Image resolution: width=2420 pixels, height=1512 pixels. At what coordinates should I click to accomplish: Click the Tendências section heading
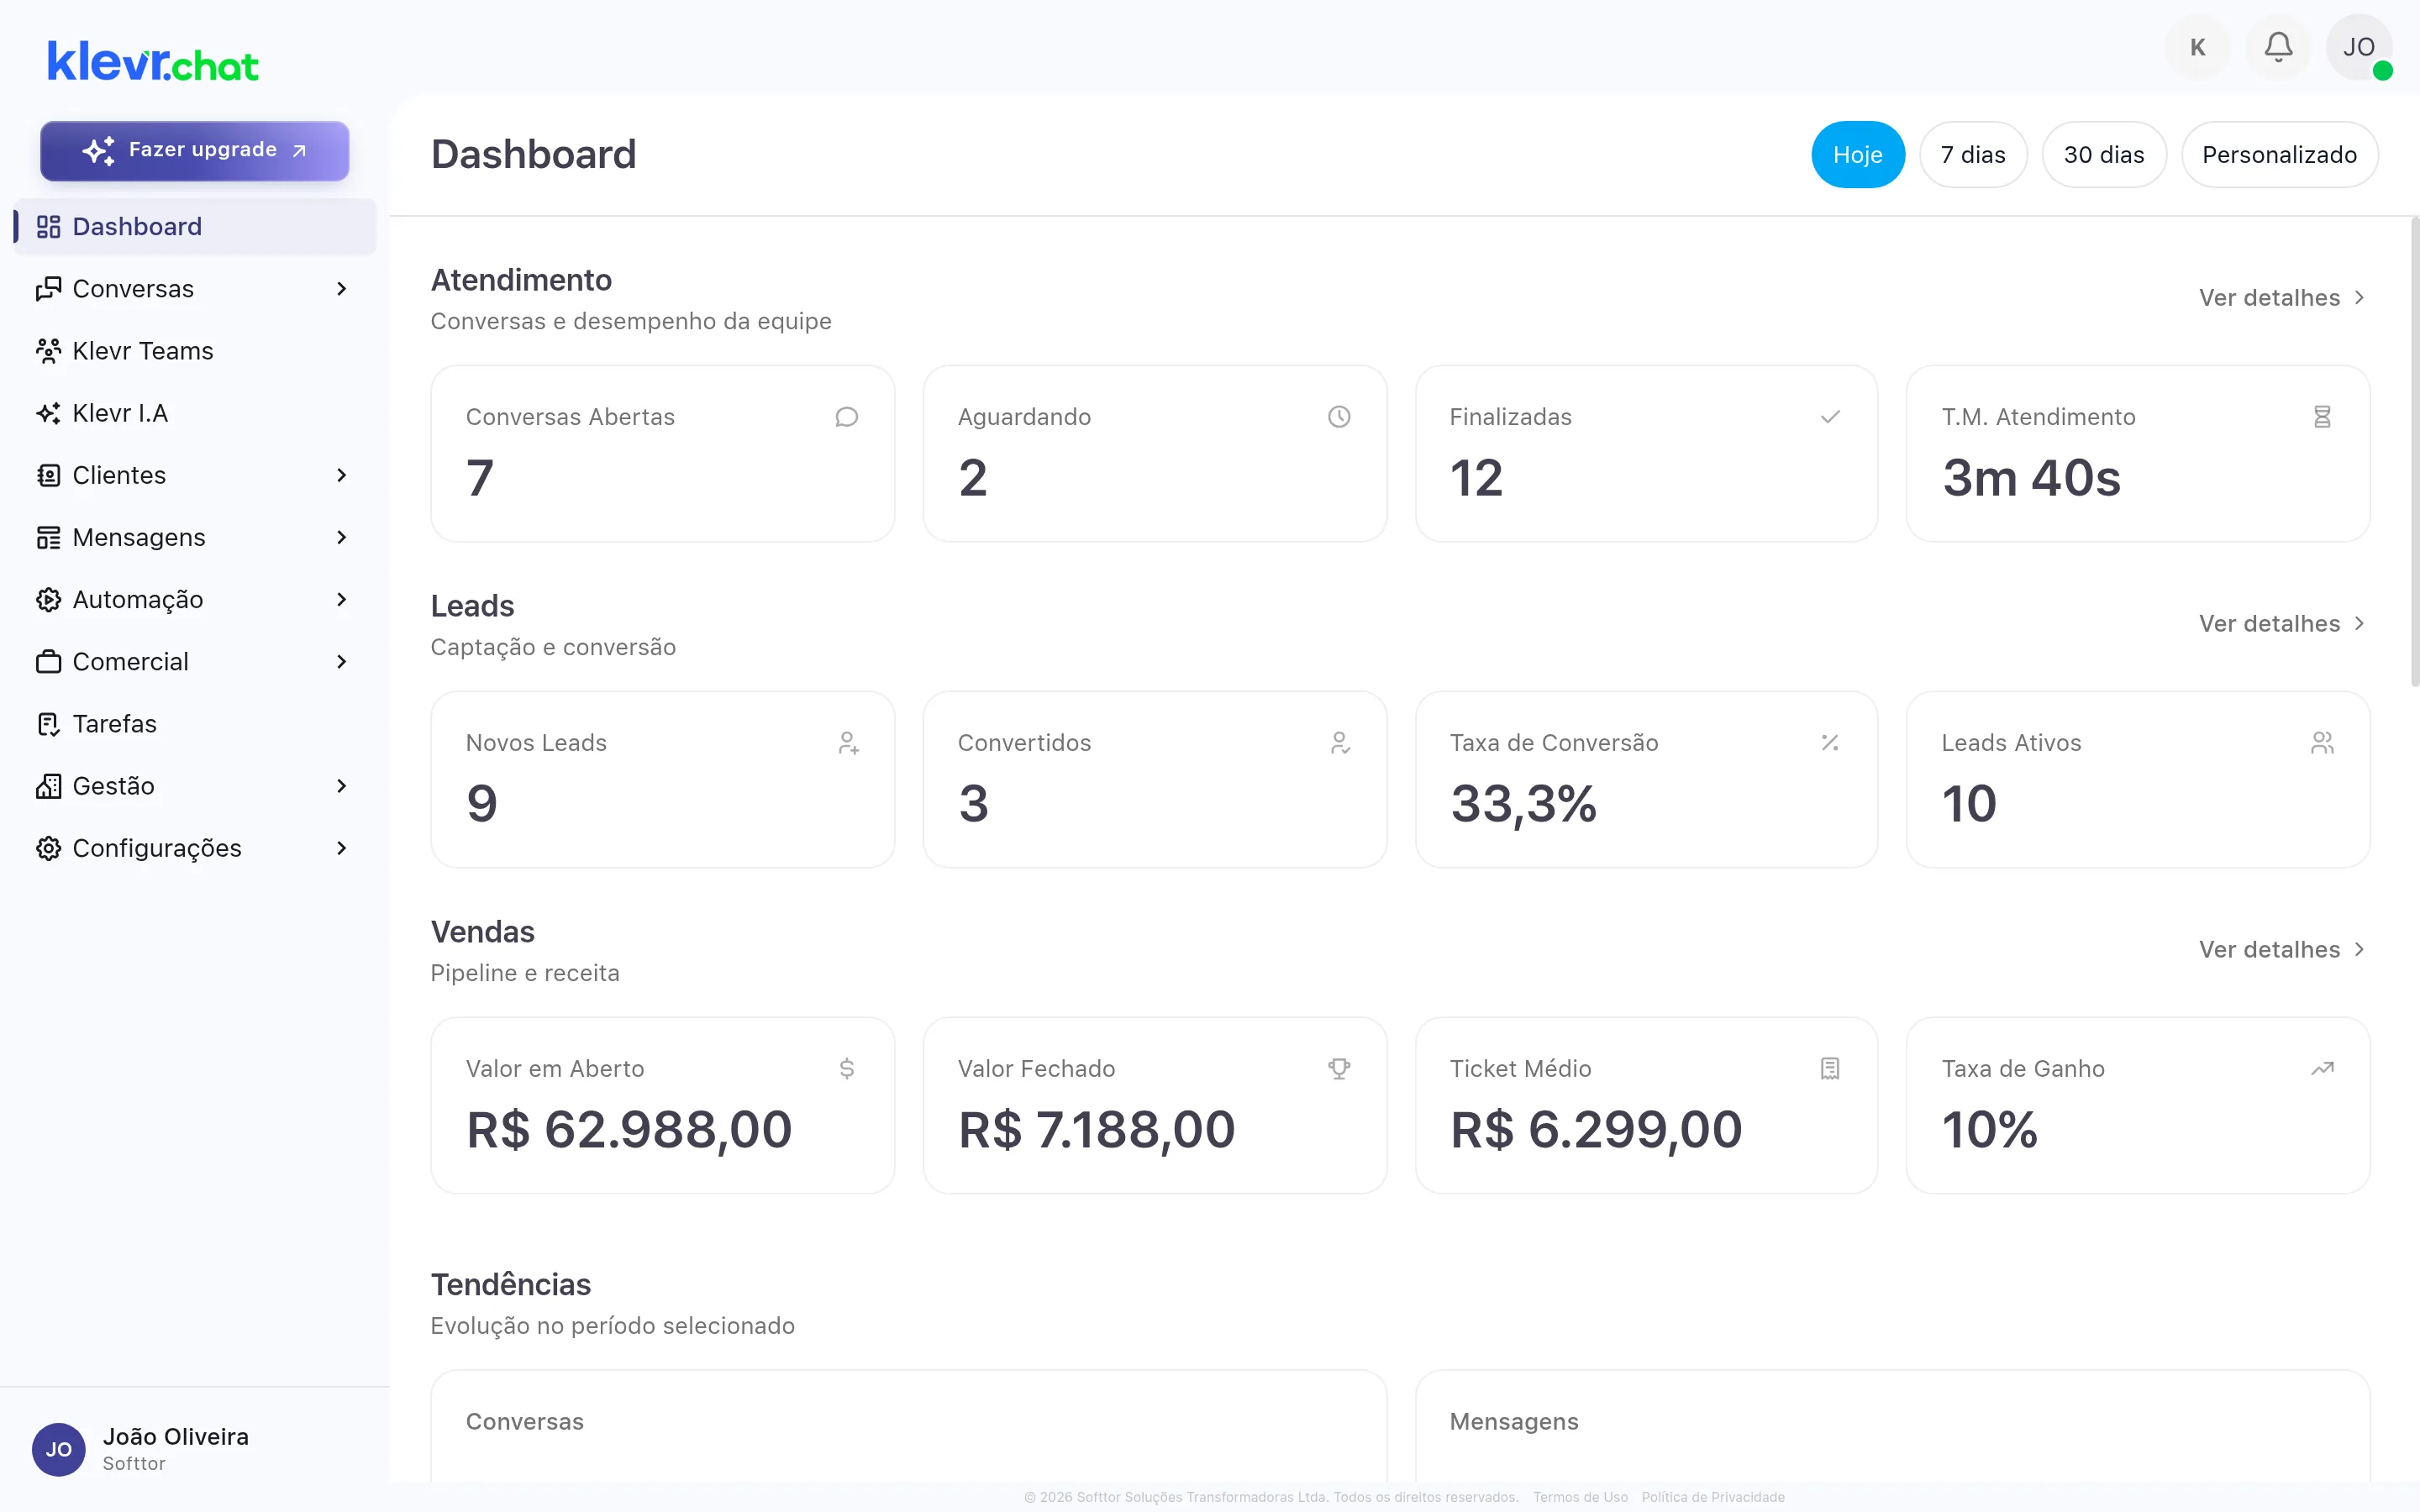[510, 1285]
